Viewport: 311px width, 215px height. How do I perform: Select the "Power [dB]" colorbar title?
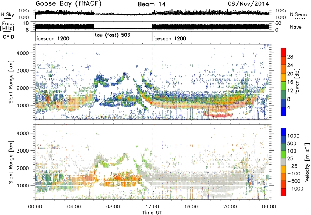[297, 82]
